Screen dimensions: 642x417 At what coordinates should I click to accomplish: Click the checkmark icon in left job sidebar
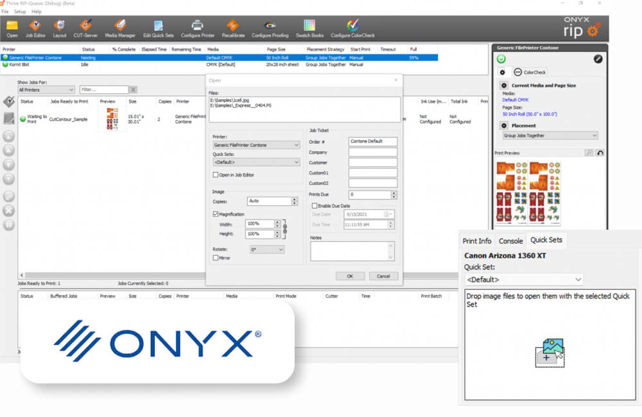[x=9, y=101]
